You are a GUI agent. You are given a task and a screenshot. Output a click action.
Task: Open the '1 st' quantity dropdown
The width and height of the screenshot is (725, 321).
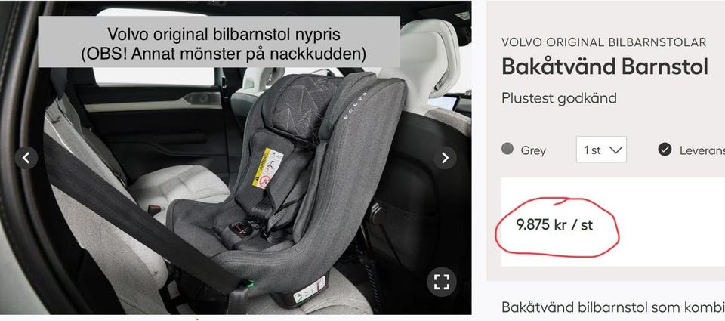[601, 150]
